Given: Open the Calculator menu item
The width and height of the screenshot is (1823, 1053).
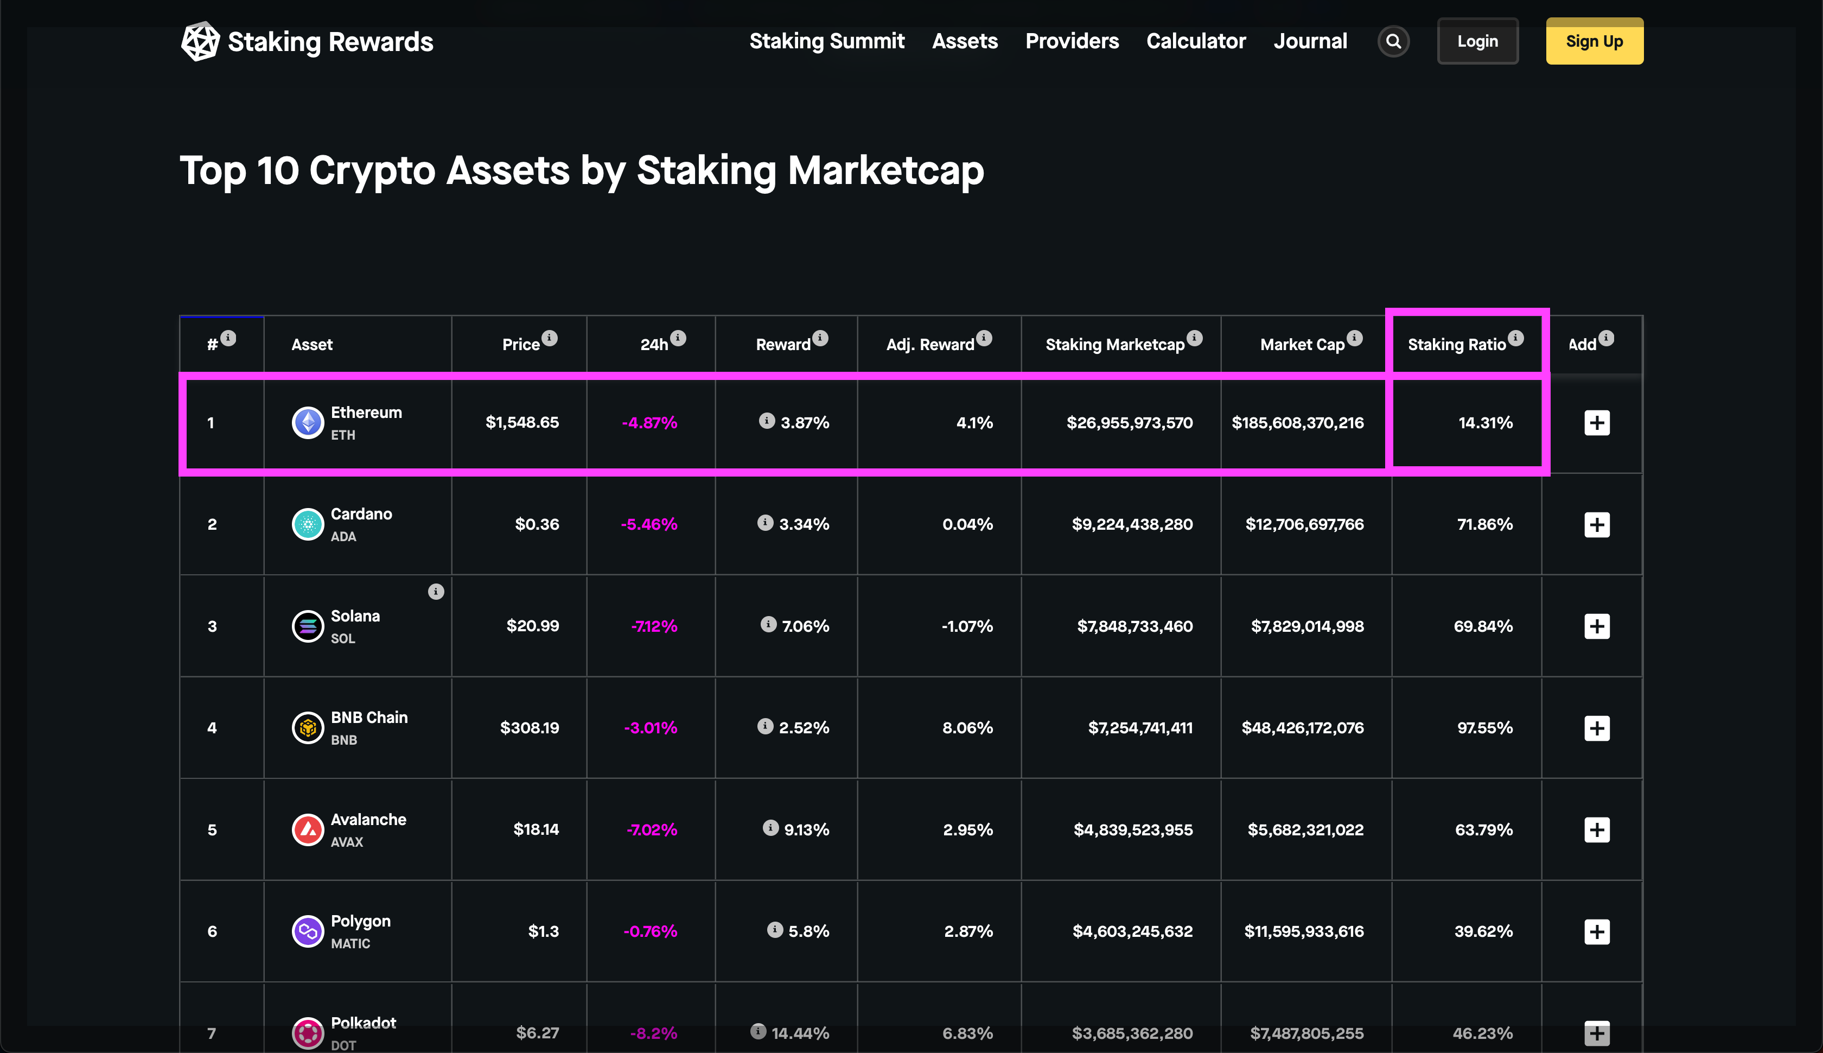Looking at the screenshot, I should click(1196, 41).
